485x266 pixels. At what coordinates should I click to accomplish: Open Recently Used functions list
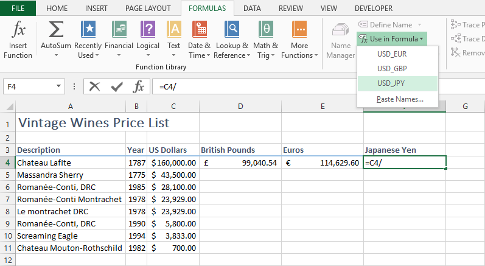coord(88,40)
